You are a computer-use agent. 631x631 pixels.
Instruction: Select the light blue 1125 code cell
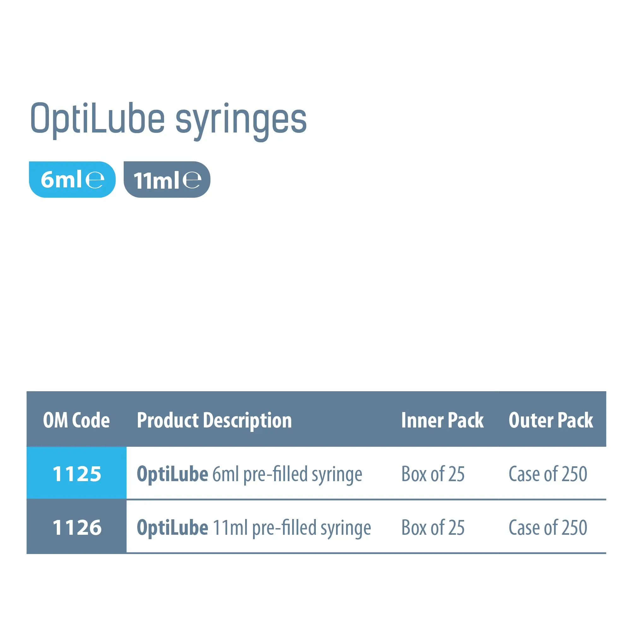(76, 474)
